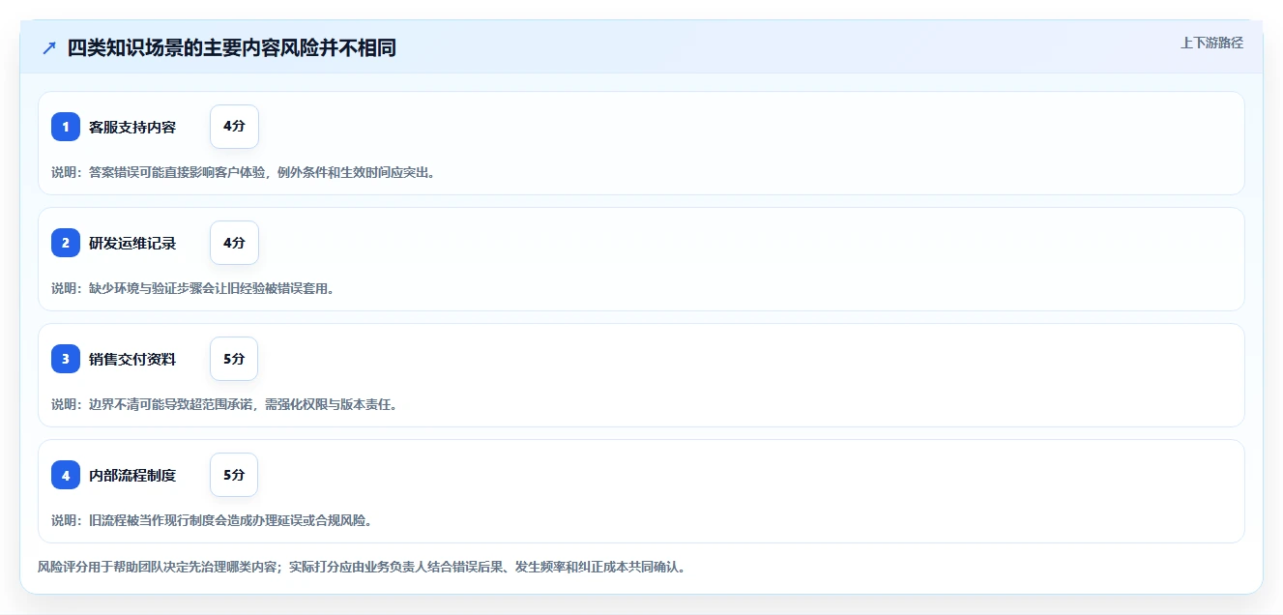Click the 4分 score chip for 客服支持内容

click(234, 127)
